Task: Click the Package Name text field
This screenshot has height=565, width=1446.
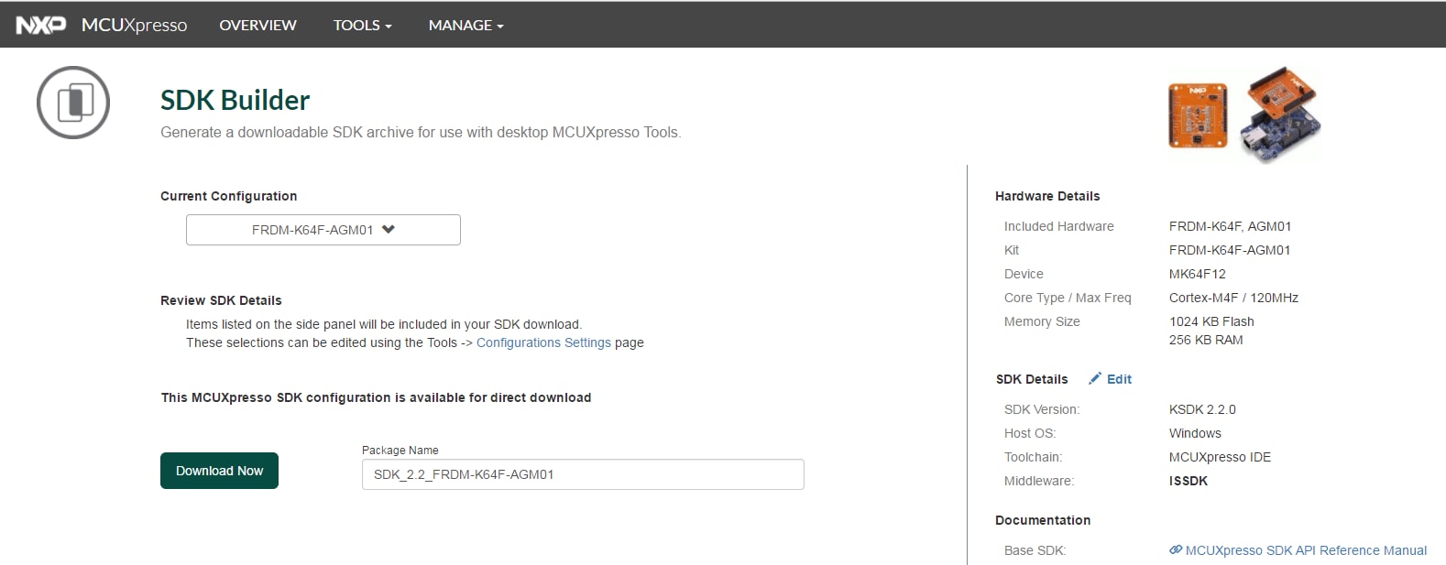Action: [583, 474]
